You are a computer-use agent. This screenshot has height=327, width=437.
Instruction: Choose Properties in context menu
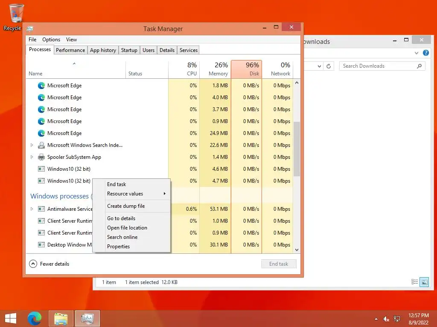(x=131, y=247)
